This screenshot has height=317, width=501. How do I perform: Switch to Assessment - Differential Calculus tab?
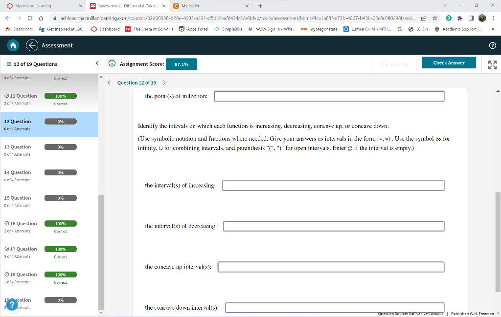(x=128, y=6)
